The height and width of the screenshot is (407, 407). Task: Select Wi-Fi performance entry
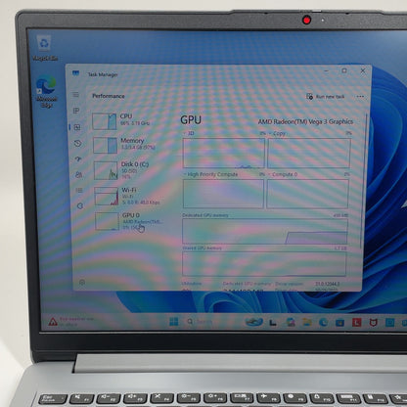coord(130,196)
